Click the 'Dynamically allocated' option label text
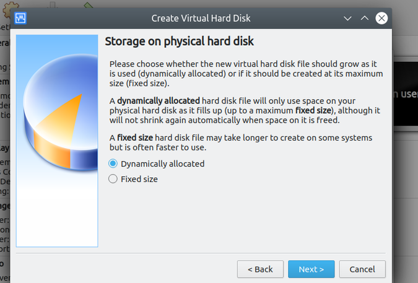Image resolution: width=418 pixels, height=283 pixels. [162, 164]
